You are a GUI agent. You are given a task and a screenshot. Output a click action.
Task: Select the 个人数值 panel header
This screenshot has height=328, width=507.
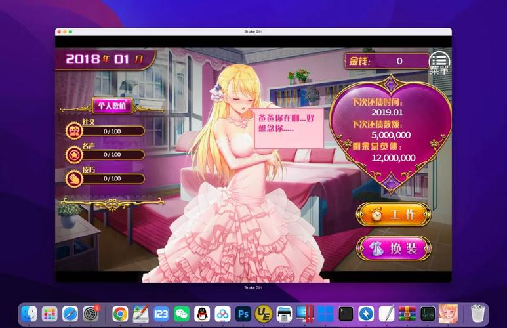(x=112, y=106)
